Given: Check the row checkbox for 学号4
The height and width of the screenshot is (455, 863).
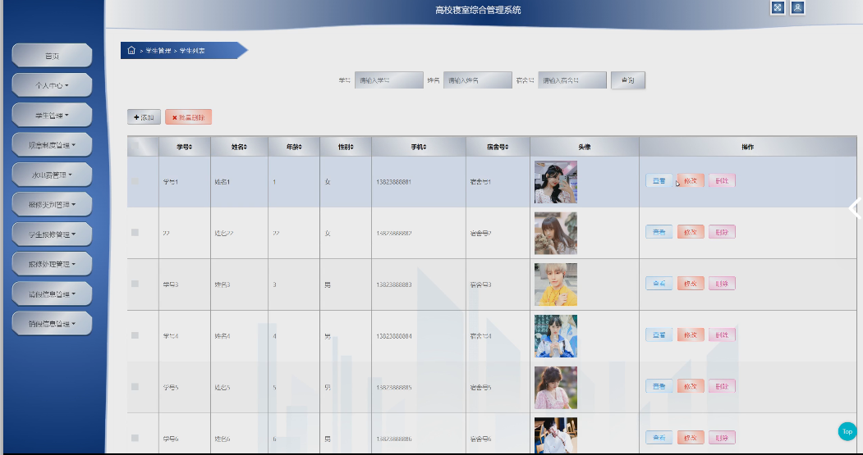Looking at the screenshot, I should point(135,335).
